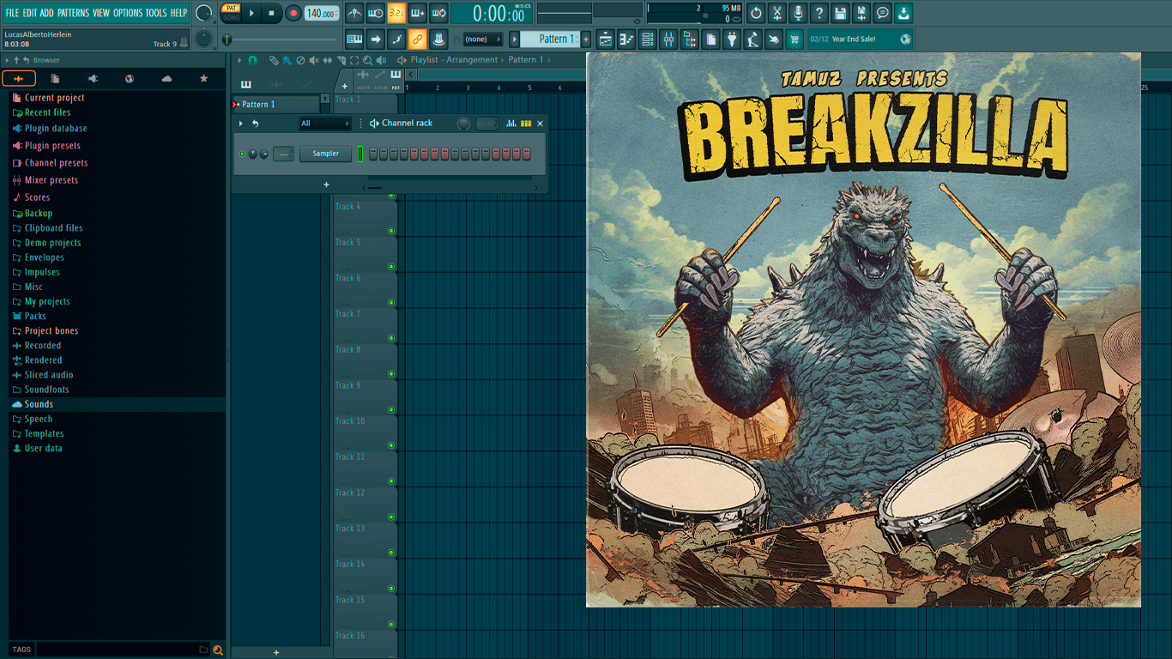Image resolution: width=1172 pixels, height=659 pixels.
Task: Open the PATTERNS menu
Action: [73, 13]
